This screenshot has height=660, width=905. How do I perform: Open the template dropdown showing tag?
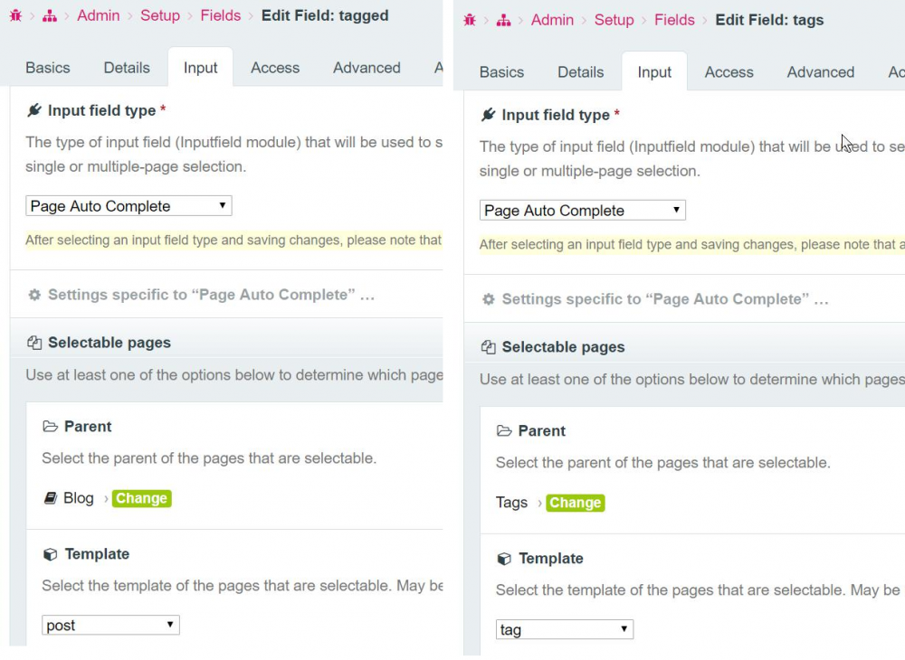click(565, 629)
